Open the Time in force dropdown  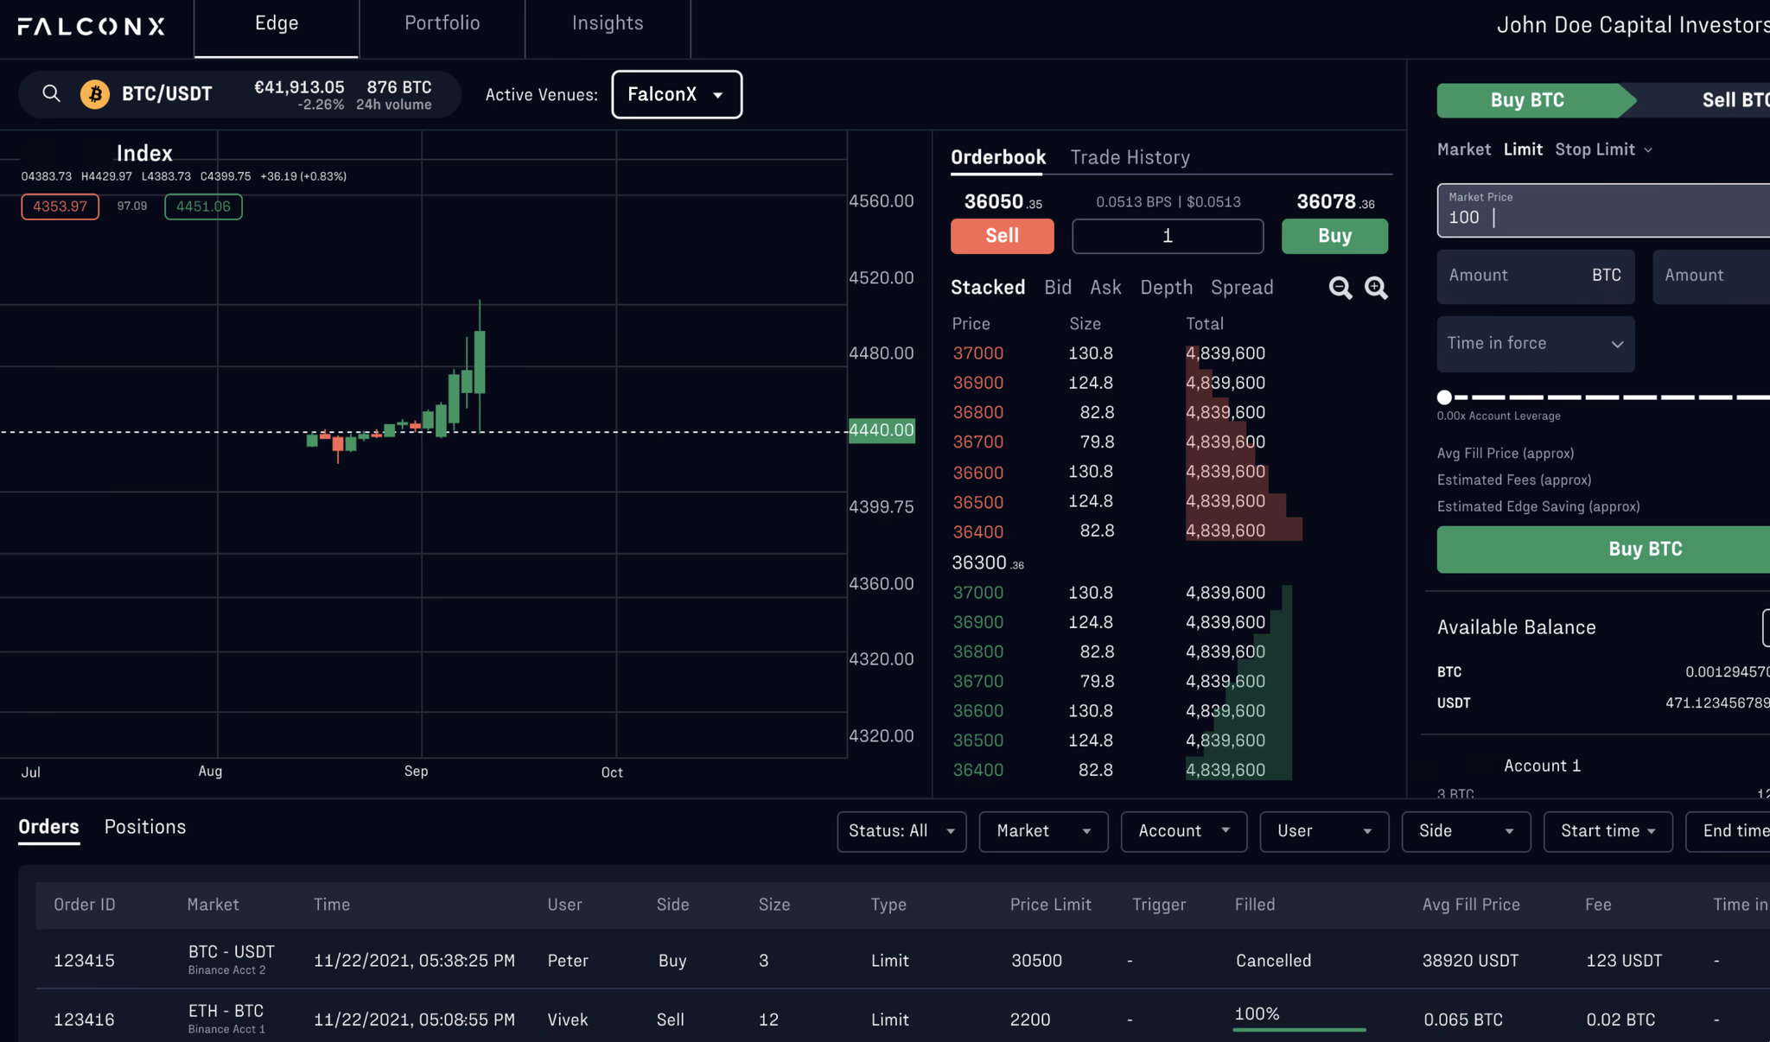coord(1535,344)
